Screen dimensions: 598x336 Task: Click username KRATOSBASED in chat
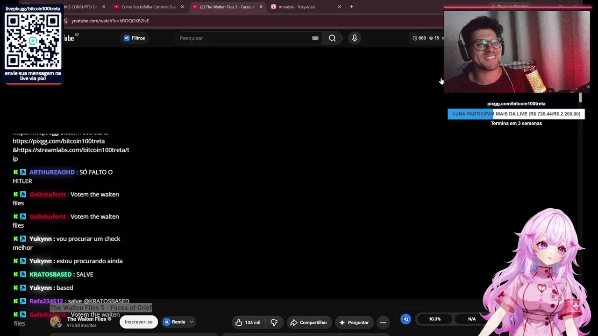pyautogui.click(x=50, y=274)
